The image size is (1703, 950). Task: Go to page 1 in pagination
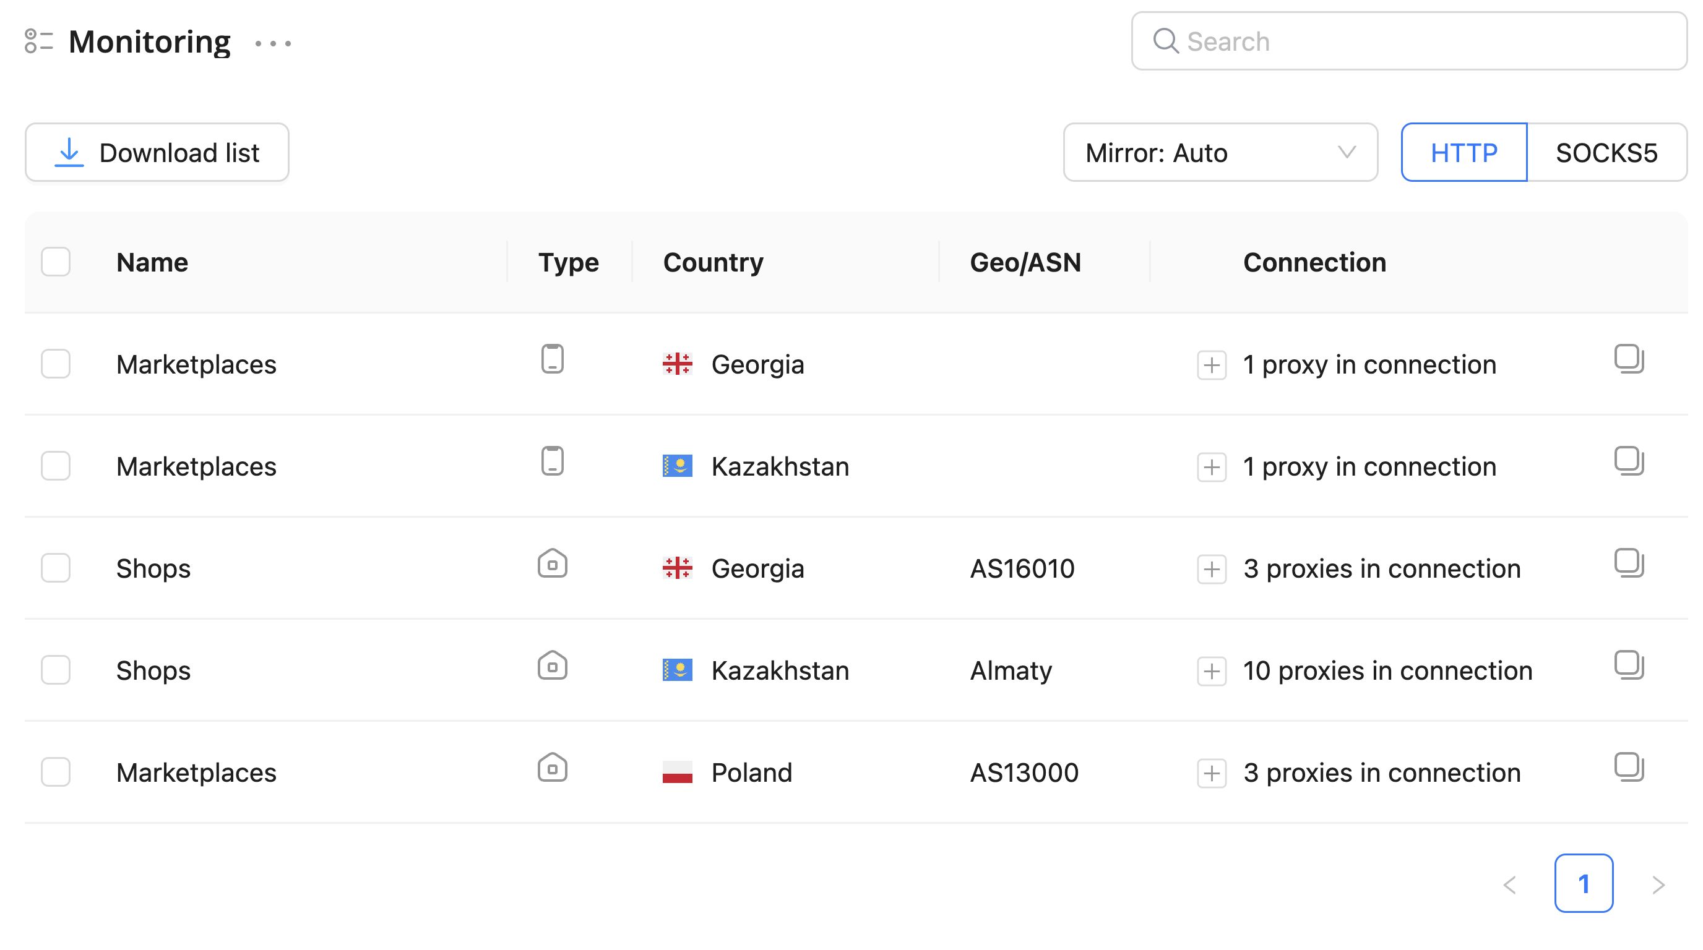[x=1584, y=883]
